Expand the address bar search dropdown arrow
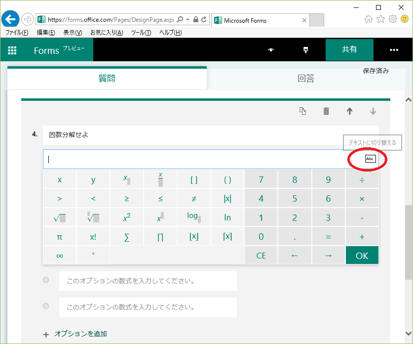Screen dimensions: 413x344 [188, 20]
